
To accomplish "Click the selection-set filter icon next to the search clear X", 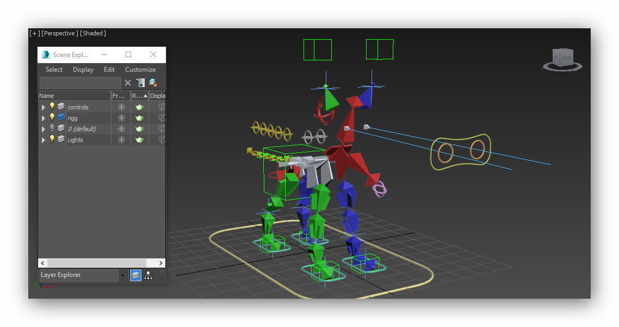I will click(x=140, y=83).
